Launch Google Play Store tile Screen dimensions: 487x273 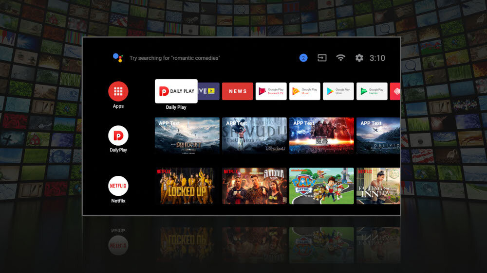tap(338, 91)
